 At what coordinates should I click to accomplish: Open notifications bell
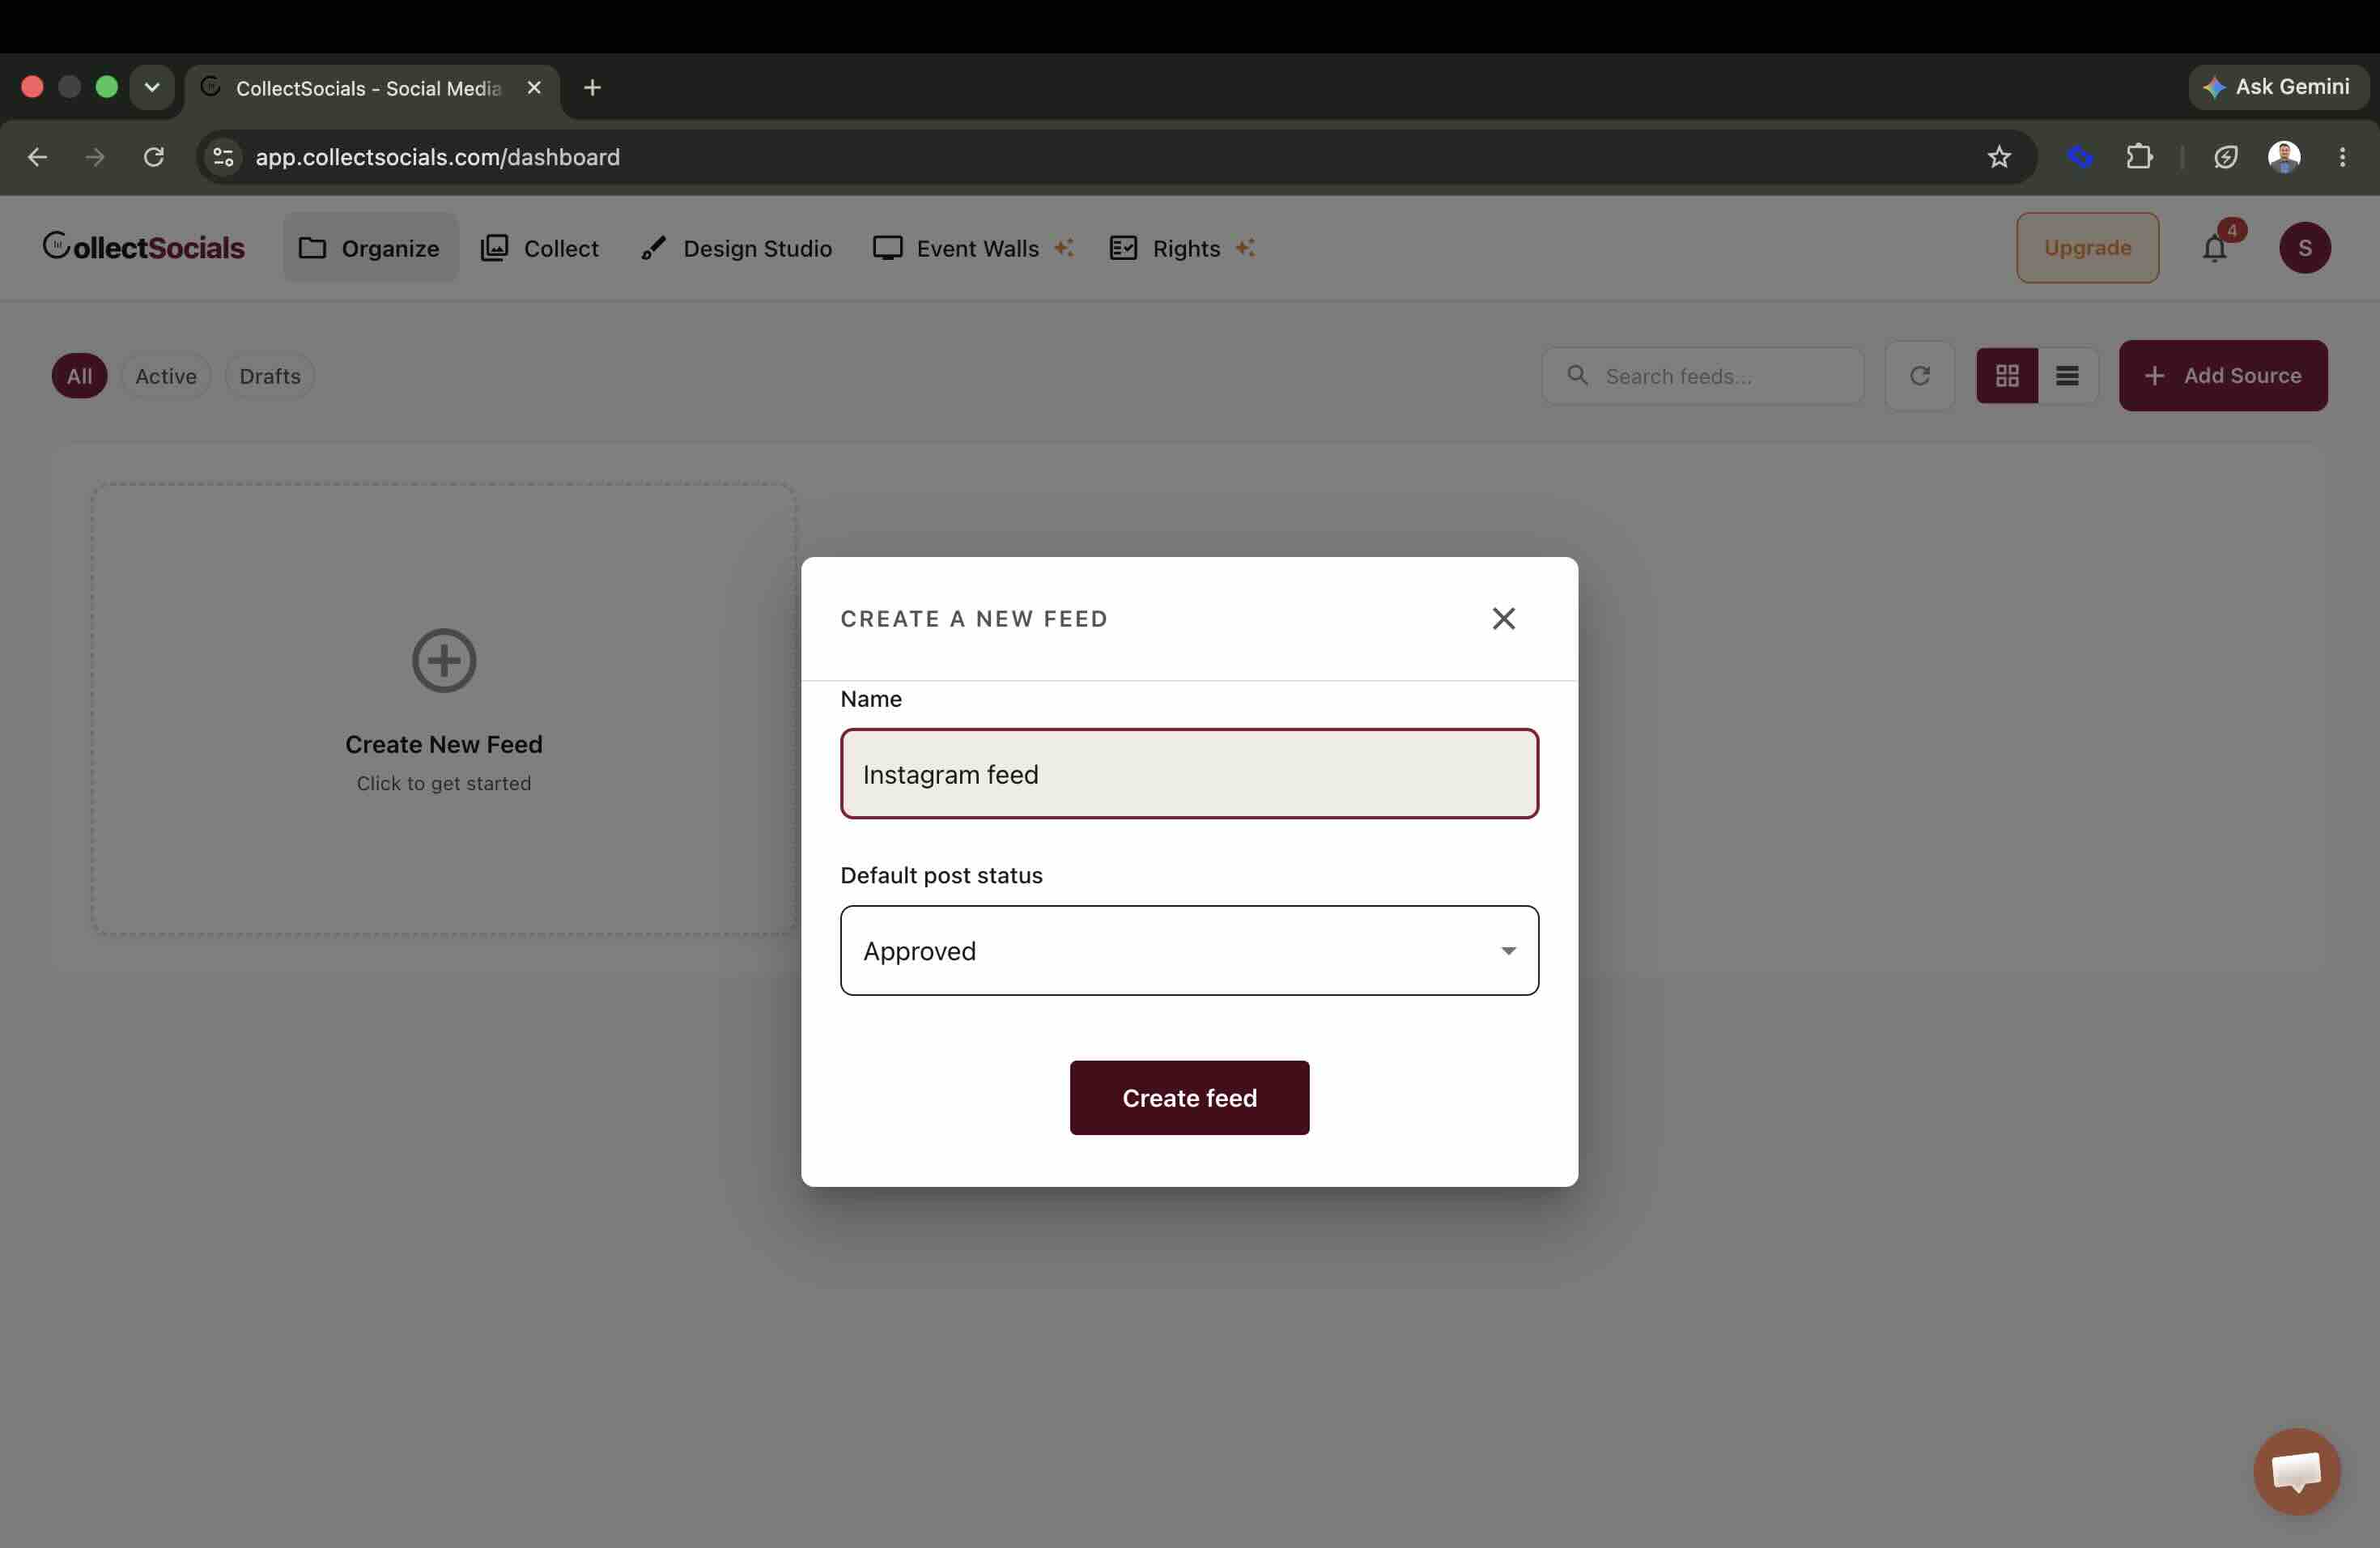tap(2215, 248)
